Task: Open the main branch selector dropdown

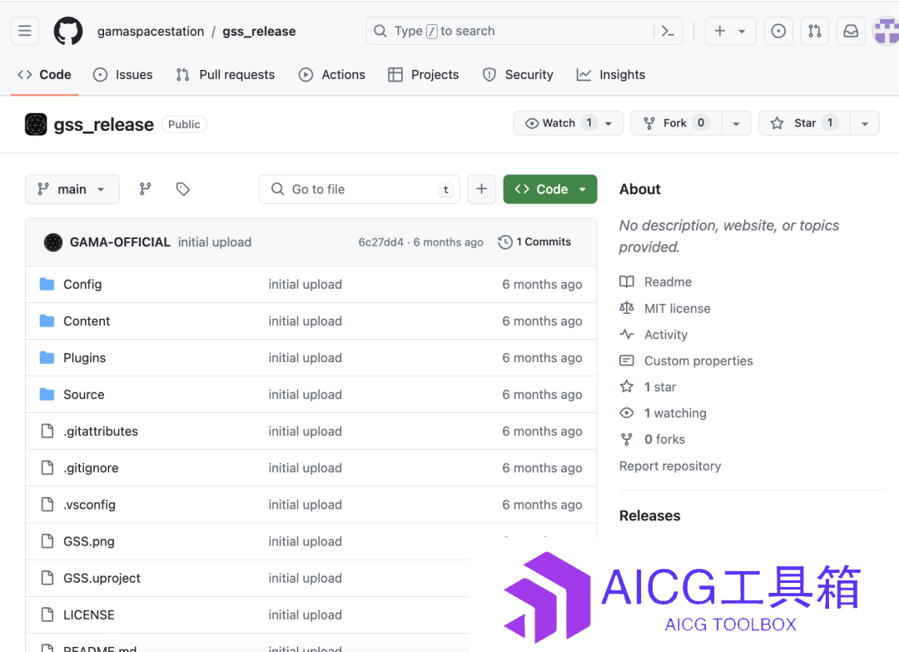Action: (x=72, y=189)
